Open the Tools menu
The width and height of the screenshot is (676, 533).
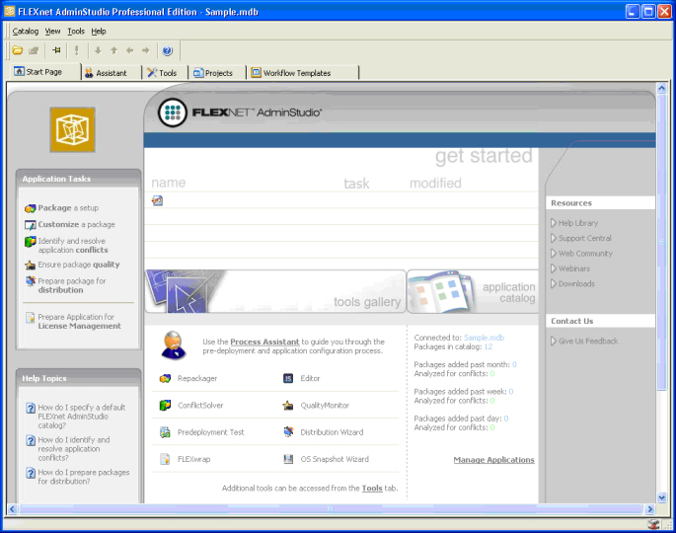pyautogui.click(x=76, y=31)
